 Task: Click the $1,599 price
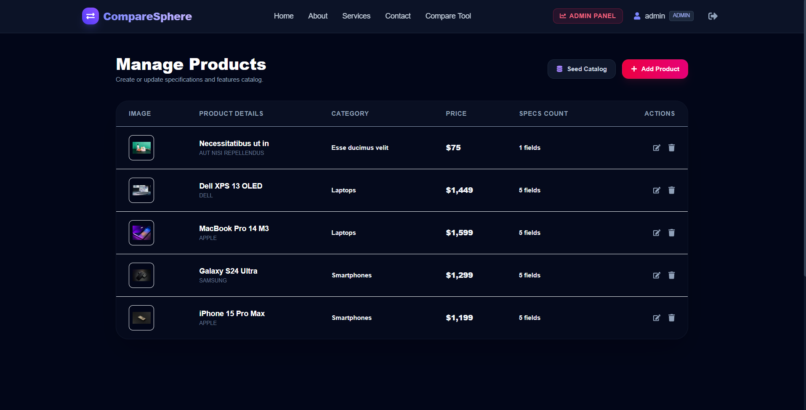click(459, 233)
